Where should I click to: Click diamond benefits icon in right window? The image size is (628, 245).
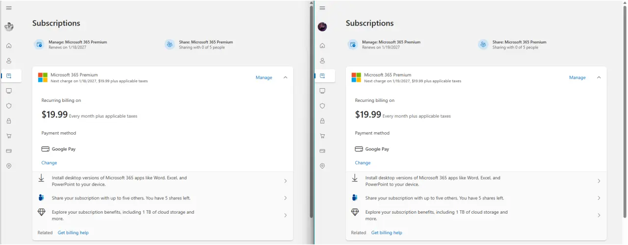[x=355, y=212]
